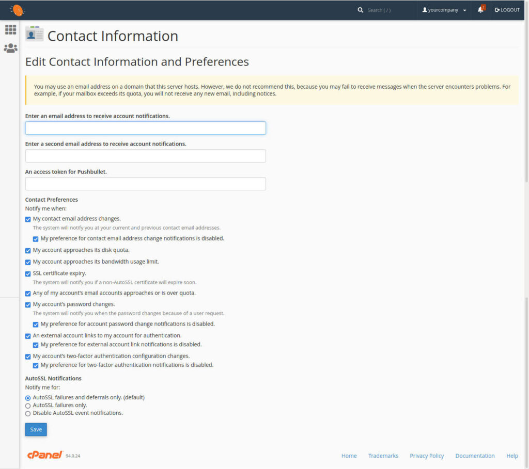
Task: Click the Pushbullet access token field
Action: click(x=145, y=184)
